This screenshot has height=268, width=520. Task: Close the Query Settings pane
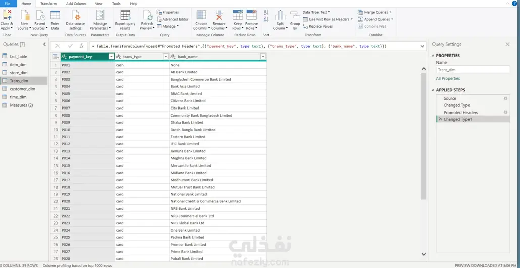tap(507, 44)
